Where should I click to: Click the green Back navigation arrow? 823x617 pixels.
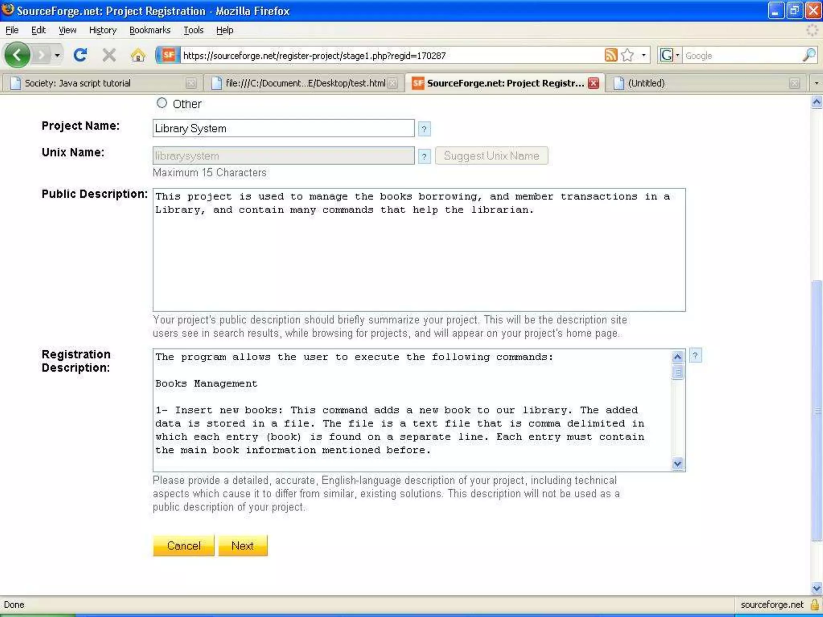tap(17, 55)
